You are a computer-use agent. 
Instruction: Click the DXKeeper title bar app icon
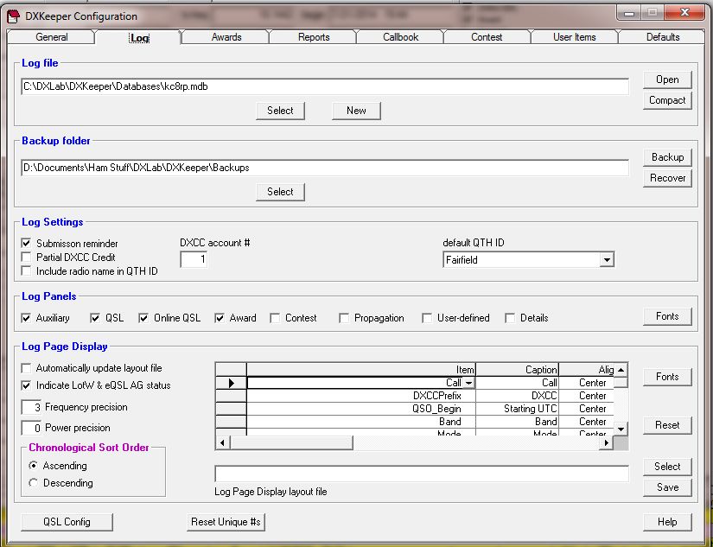pos(14,16)
